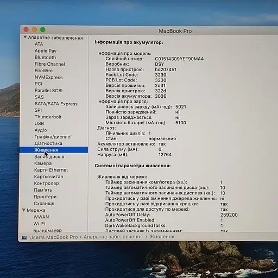Image resolution: width=278 pixels, height=278 pixels.
Task: Collapse the Мережа section
Action: click(24, 210)
